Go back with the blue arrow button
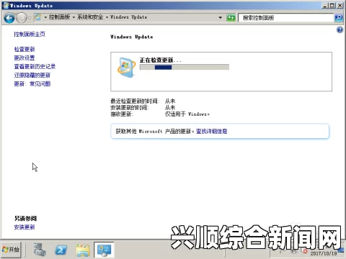The image size is (346, 259). [x=9, y=18]
